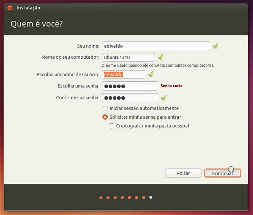Viewport: 253px width, 215px height.
Task: Click the Confirme sua senha field
Action: [x=130, y=98]
